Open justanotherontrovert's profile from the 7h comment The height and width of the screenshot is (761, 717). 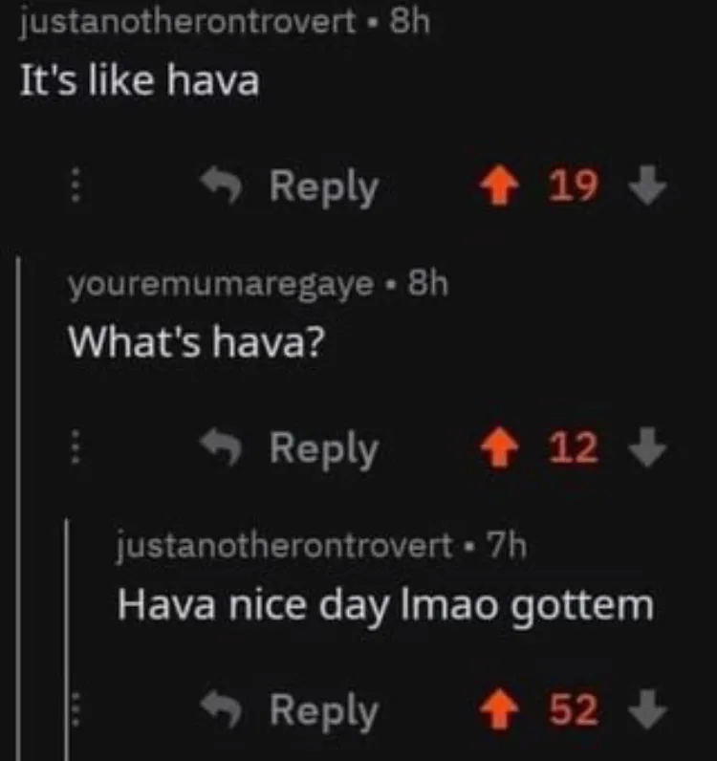coord(285,547)
